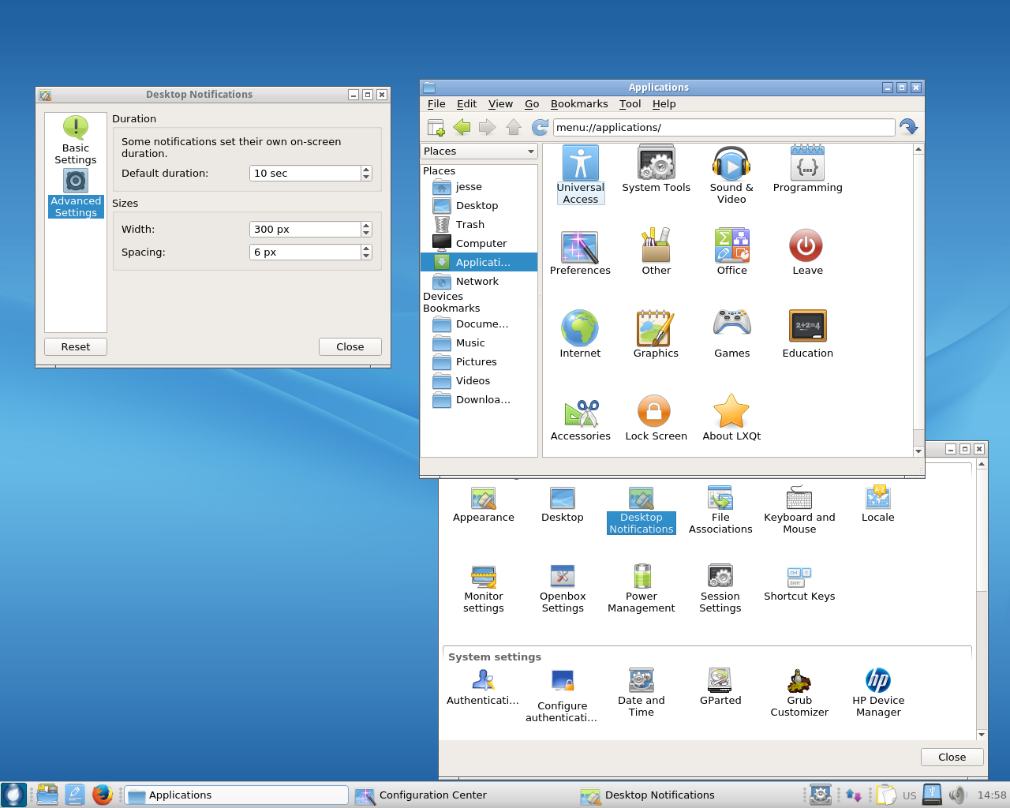1010x808 pixels.
Task: Open Keyboard and Mouse settings
Action: click(x=799, y=511)
